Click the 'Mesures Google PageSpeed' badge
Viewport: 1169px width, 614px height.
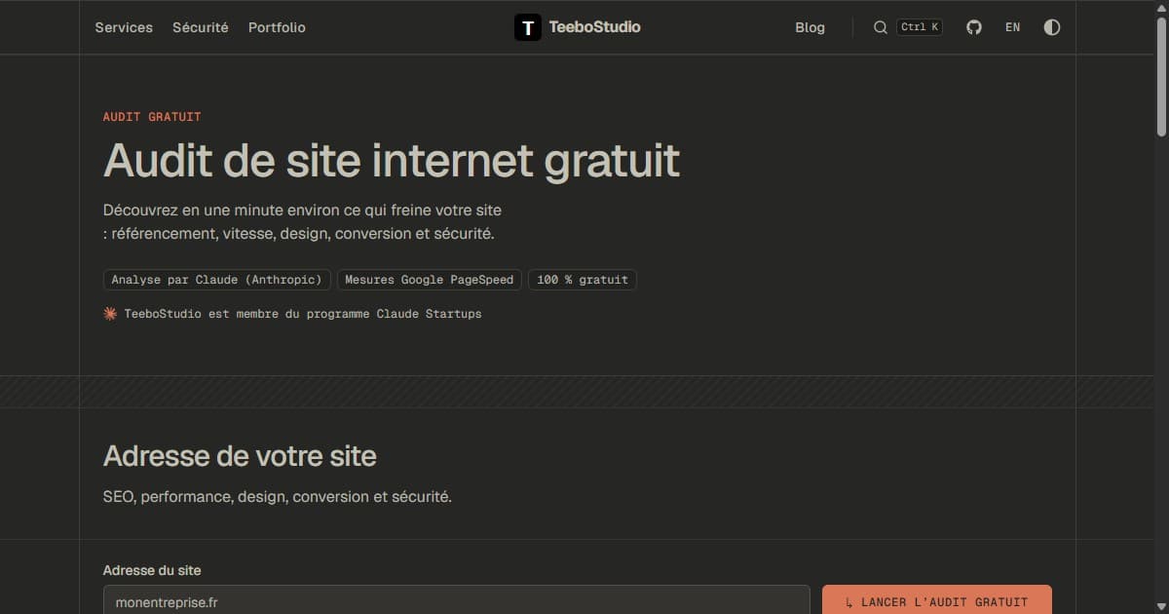430,280
